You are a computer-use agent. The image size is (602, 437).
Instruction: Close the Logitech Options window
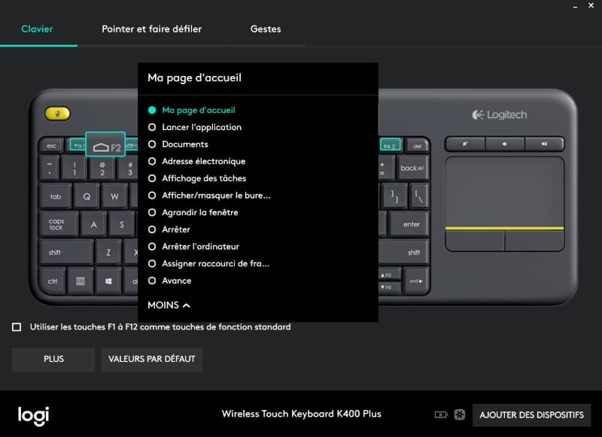(591, 5)
